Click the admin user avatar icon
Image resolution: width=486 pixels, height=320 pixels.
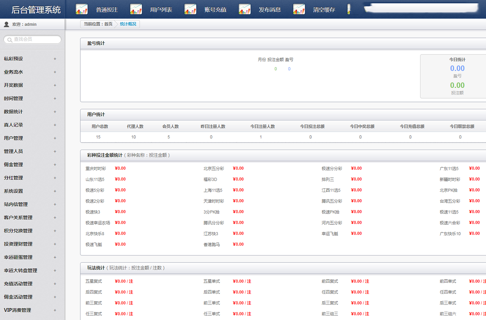click(6, 24)
